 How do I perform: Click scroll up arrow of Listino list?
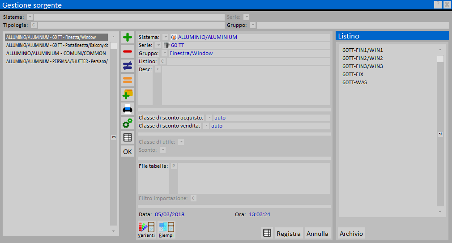[x=440, y=50]
